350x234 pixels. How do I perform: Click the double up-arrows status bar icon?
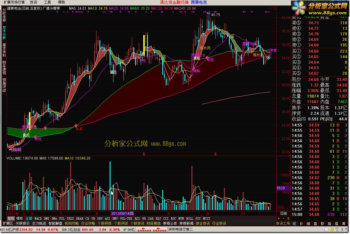point(342,229)
